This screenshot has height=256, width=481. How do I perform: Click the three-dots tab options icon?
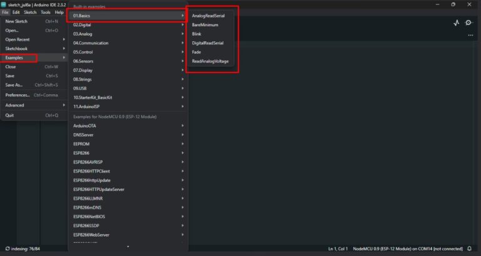pyautogui.click(x=470, y=35)
